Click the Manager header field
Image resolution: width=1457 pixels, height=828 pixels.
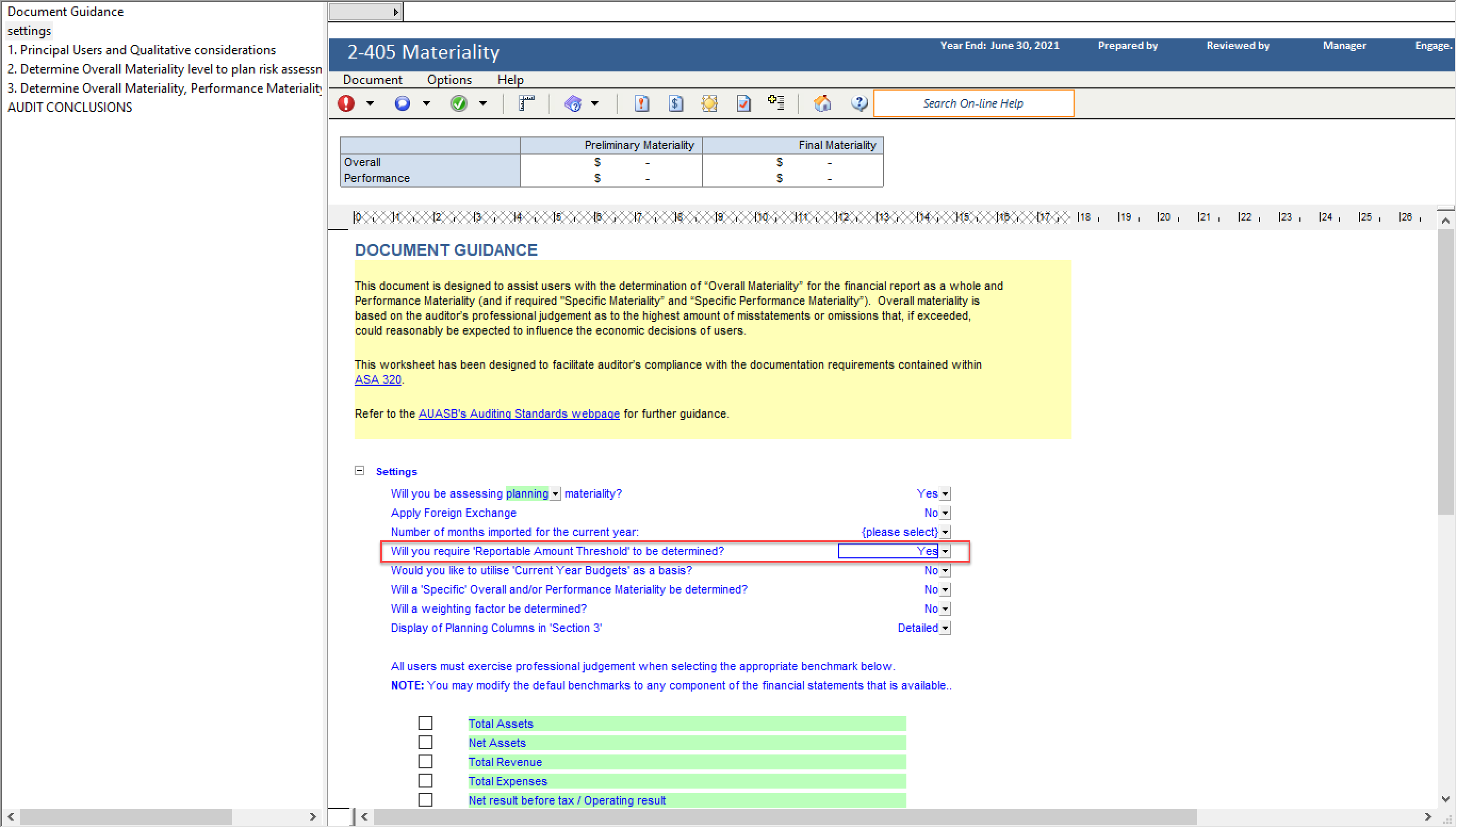(x=1344, y=45)
